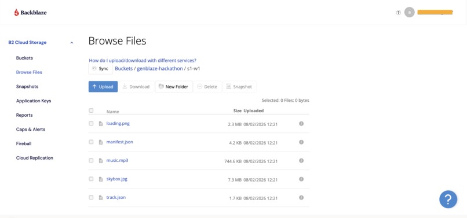Check the skybox.jpg row checkbox
This screenshot has height=218, width=467.
point(91,179)
